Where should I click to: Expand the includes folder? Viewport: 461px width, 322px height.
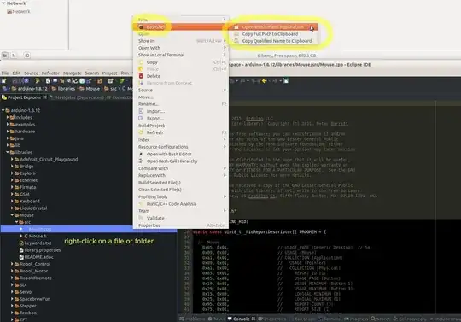[8, 117]
